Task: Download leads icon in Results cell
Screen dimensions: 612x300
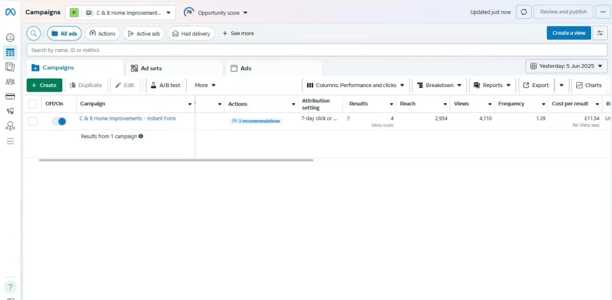Action: 349,118
